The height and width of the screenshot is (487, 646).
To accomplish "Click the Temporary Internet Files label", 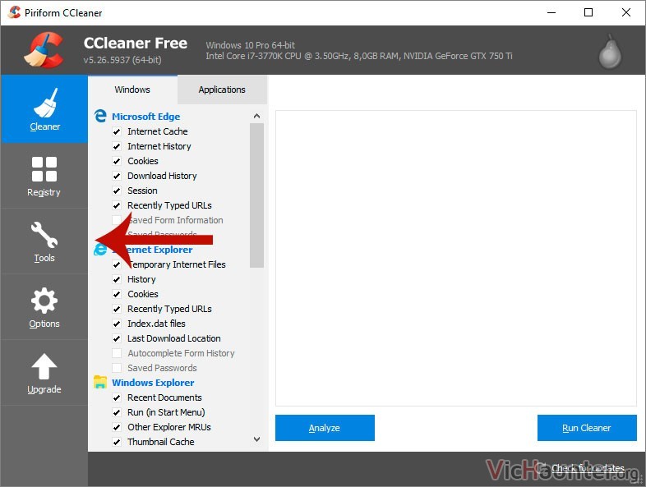I will [177, 264].
